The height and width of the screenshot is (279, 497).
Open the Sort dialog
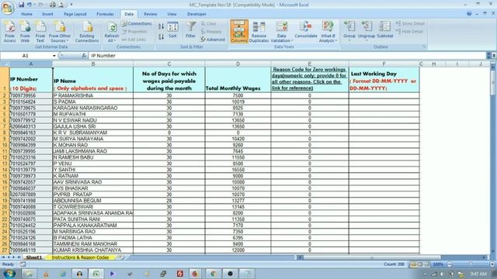coord(172,31)
